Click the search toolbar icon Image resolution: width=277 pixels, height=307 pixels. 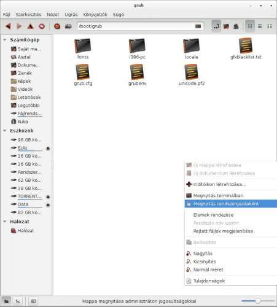point(236,26)
